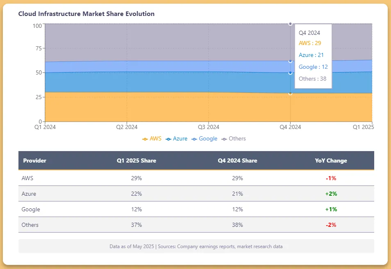Click the Provider column header
391x269 pixels.
(x=35, y=160)
